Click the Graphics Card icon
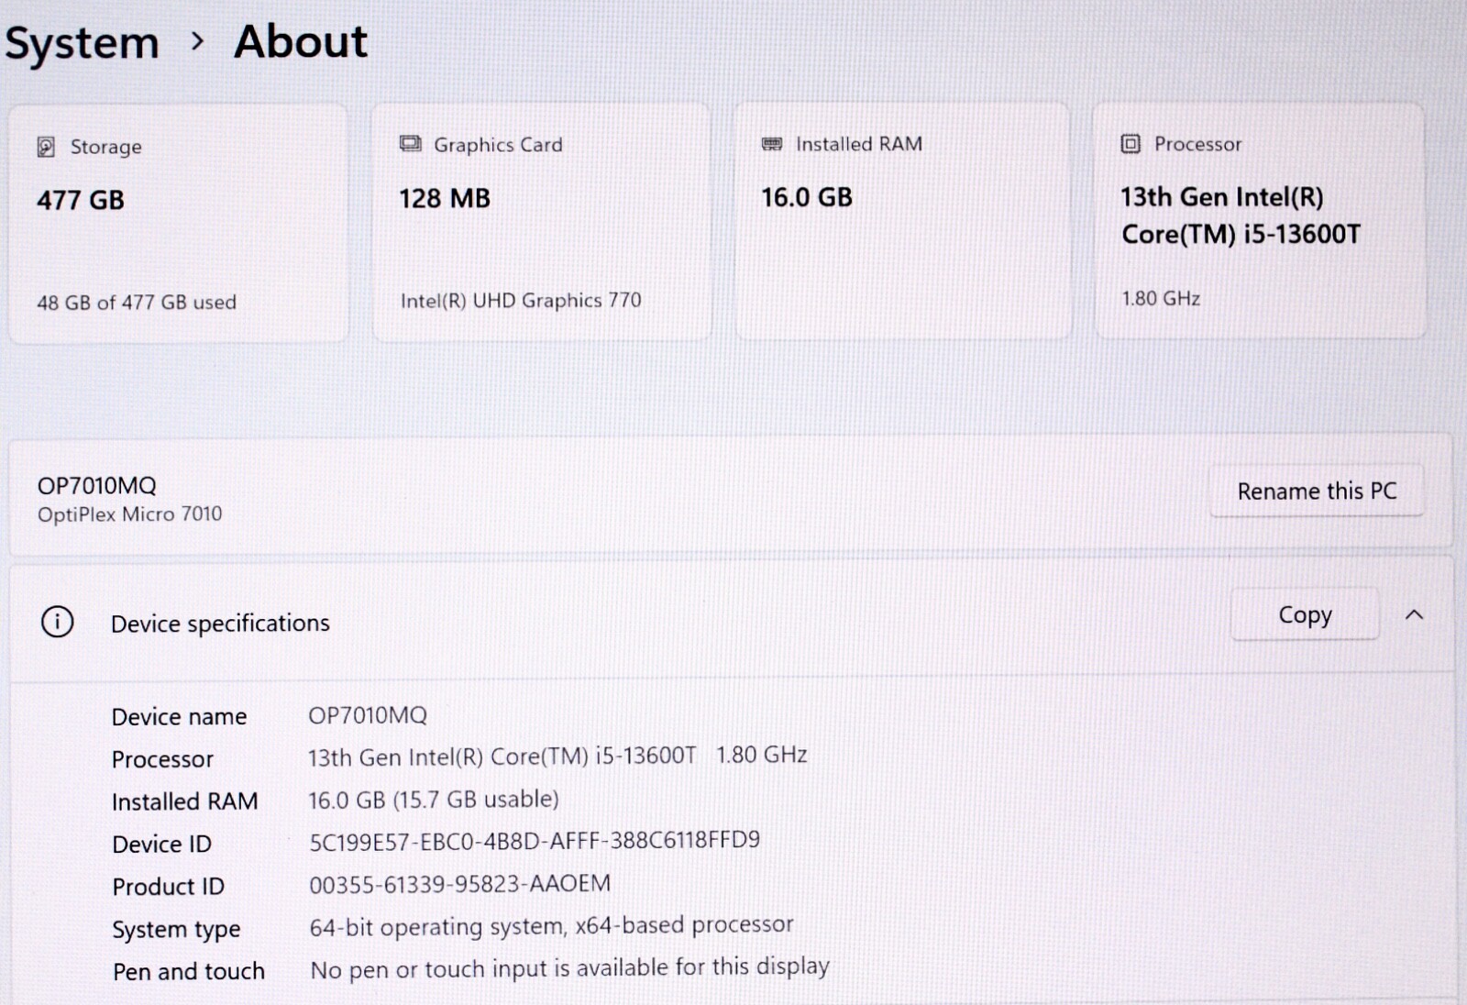Viewport: 1467px width, 1005px height. point(410,144)
